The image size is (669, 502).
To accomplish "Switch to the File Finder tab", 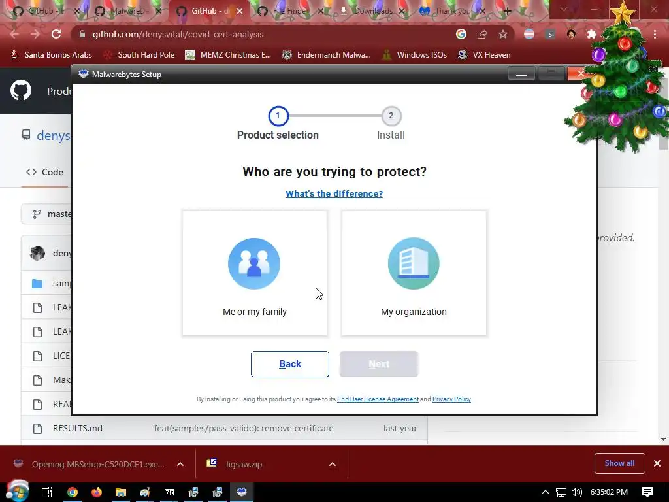I will click(x=289, y=11).
